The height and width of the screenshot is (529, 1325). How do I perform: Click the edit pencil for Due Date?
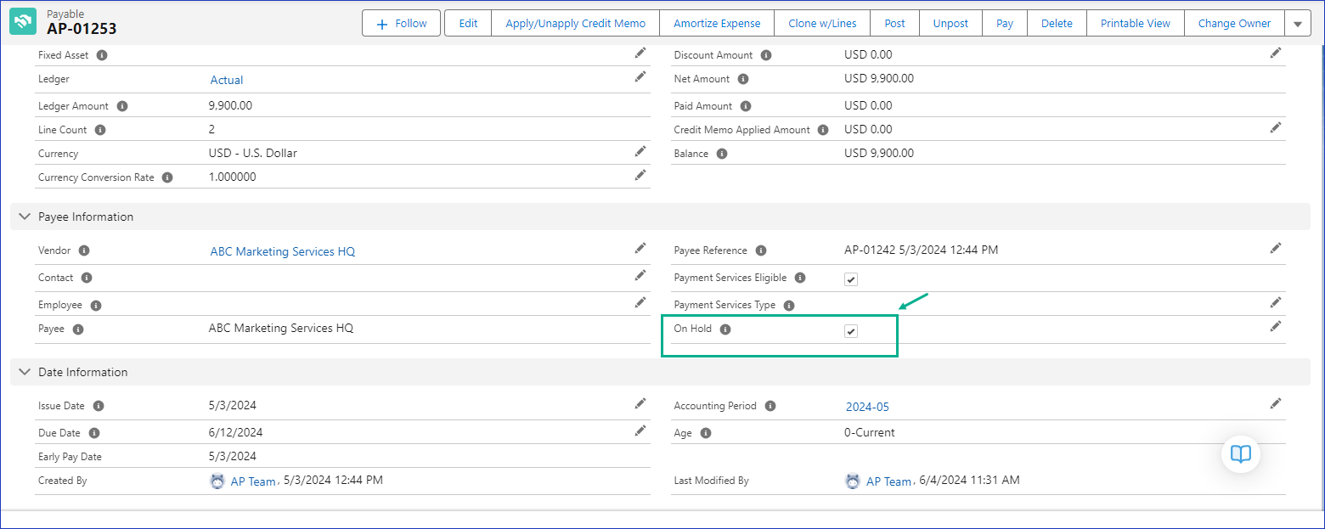point(640,431)
